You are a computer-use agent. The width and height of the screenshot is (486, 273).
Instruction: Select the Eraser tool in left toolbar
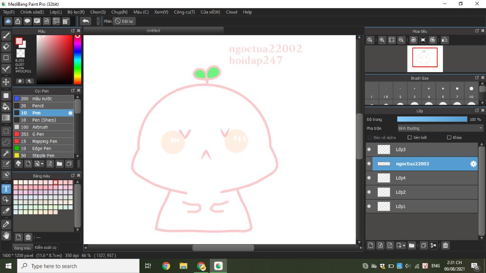coord(6,46)
